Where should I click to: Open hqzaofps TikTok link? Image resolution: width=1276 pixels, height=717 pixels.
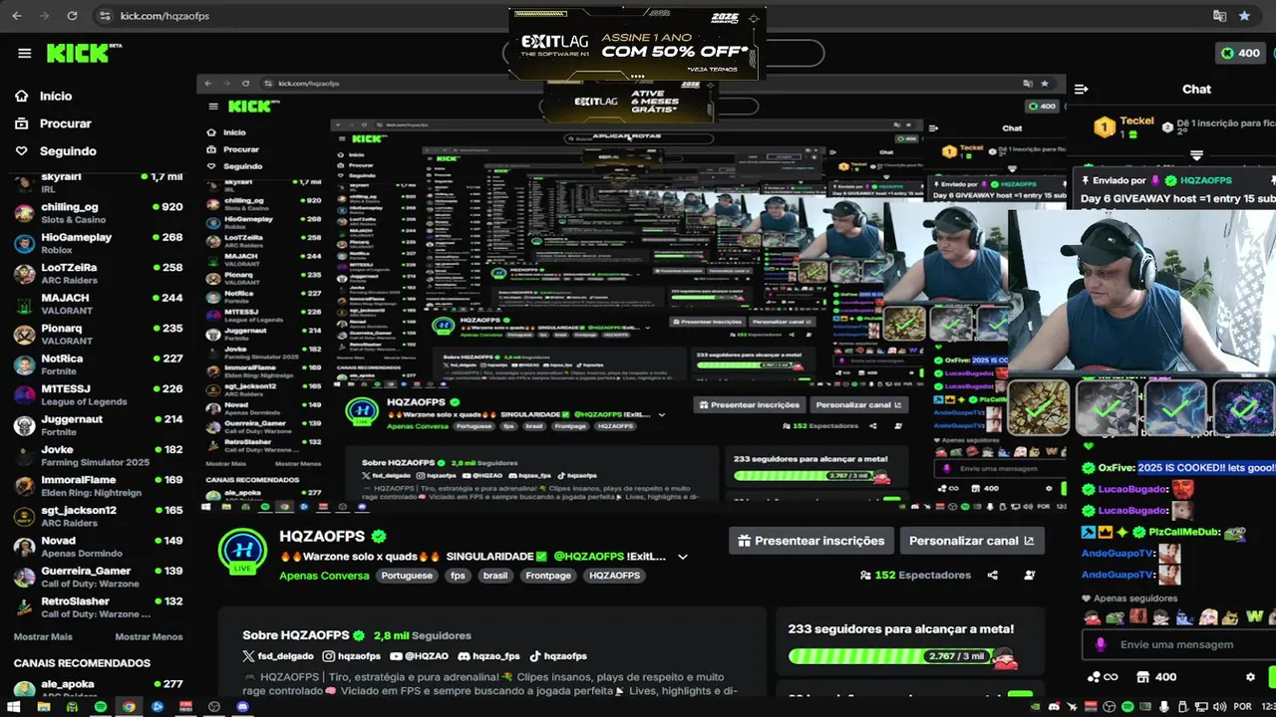coord(558,656)
